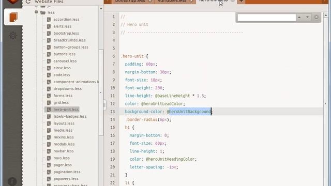Click file icon beside modals.less

(49, 145)
